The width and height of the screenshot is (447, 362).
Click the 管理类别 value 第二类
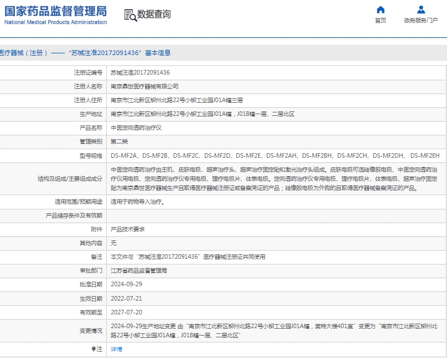coord(119,142)
